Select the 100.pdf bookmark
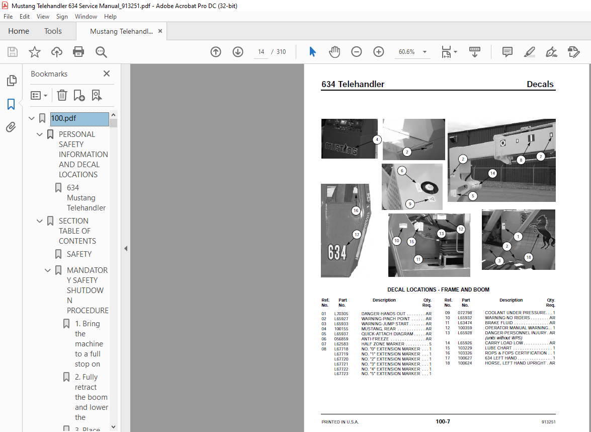This screenshot has width=591, height=432. (x=79, y=119)
